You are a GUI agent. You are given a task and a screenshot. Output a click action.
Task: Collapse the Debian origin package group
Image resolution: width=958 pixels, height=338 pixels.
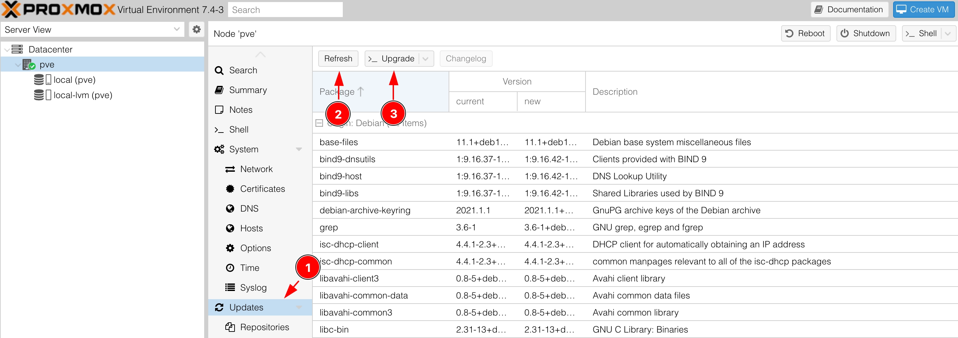[x=319, y=123]
